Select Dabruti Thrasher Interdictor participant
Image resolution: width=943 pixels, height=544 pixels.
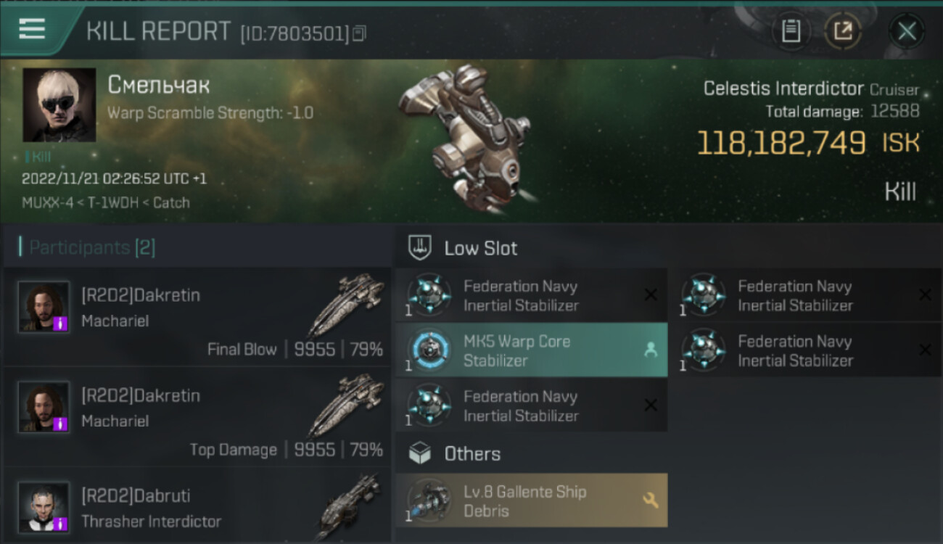(197, 506)
